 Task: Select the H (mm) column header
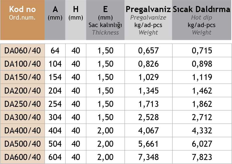[x=75, y=20]
